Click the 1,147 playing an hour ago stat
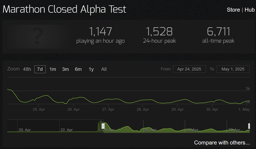256x149 pixels. click(100, 35)
